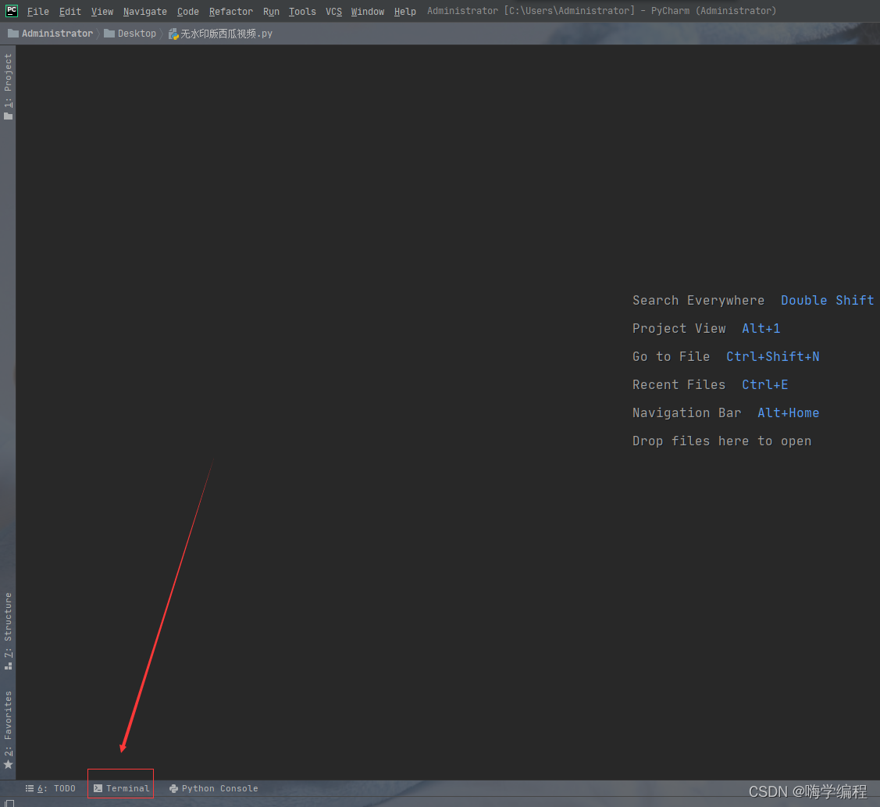Open the Window menu
This screenshot has height=807, width=880.
pyautogui.click(x=368, y=11)
